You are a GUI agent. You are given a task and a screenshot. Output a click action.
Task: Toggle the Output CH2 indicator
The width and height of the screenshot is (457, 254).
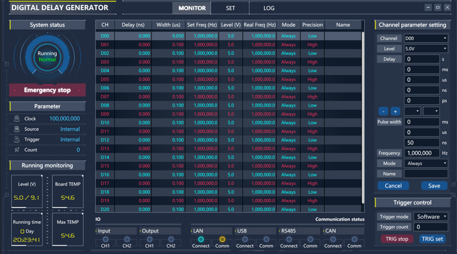tap(171, 239)
